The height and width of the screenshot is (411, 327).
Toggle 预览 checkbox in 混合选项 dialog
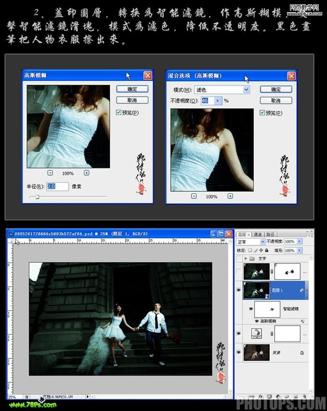point(262,113)
